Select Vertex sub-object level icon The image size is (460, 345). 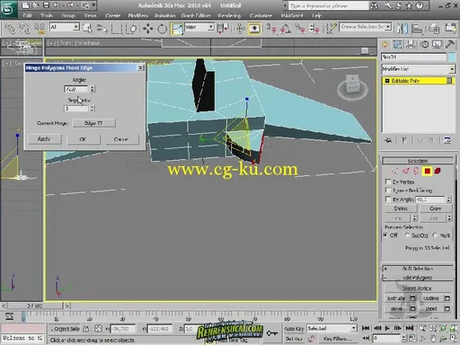[395, 171]
